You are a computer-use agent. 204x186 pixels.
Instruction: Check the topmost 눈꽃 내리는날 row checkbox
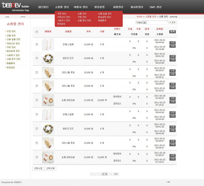pos(37,100)
